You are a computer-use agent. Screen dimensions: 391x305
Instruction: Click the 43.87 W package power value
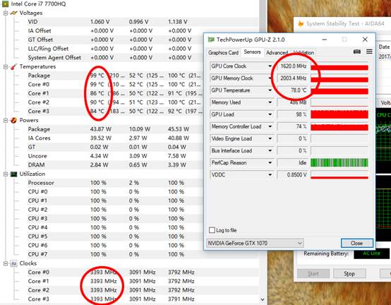coord(101,129)
